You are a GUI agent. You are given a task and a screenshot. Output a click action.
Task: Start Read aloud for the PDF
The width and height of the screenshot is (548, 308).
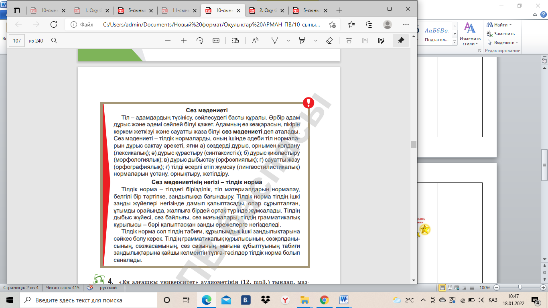pos(255,41)
